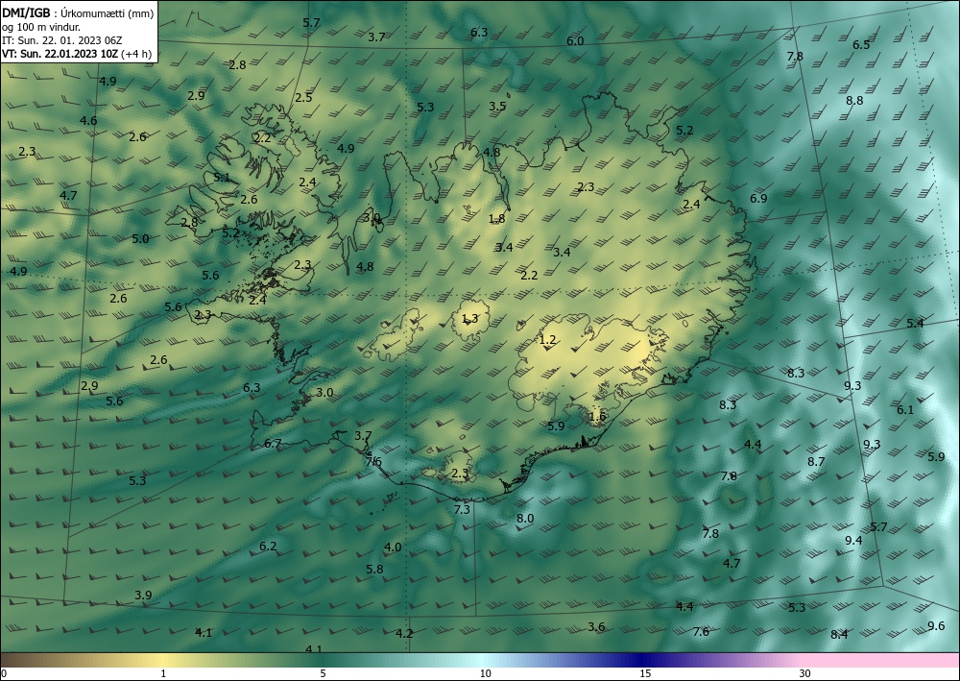Click the colorbar tick label '30'
This screenshot has height=681, width=960.
[x=804, y=674]
